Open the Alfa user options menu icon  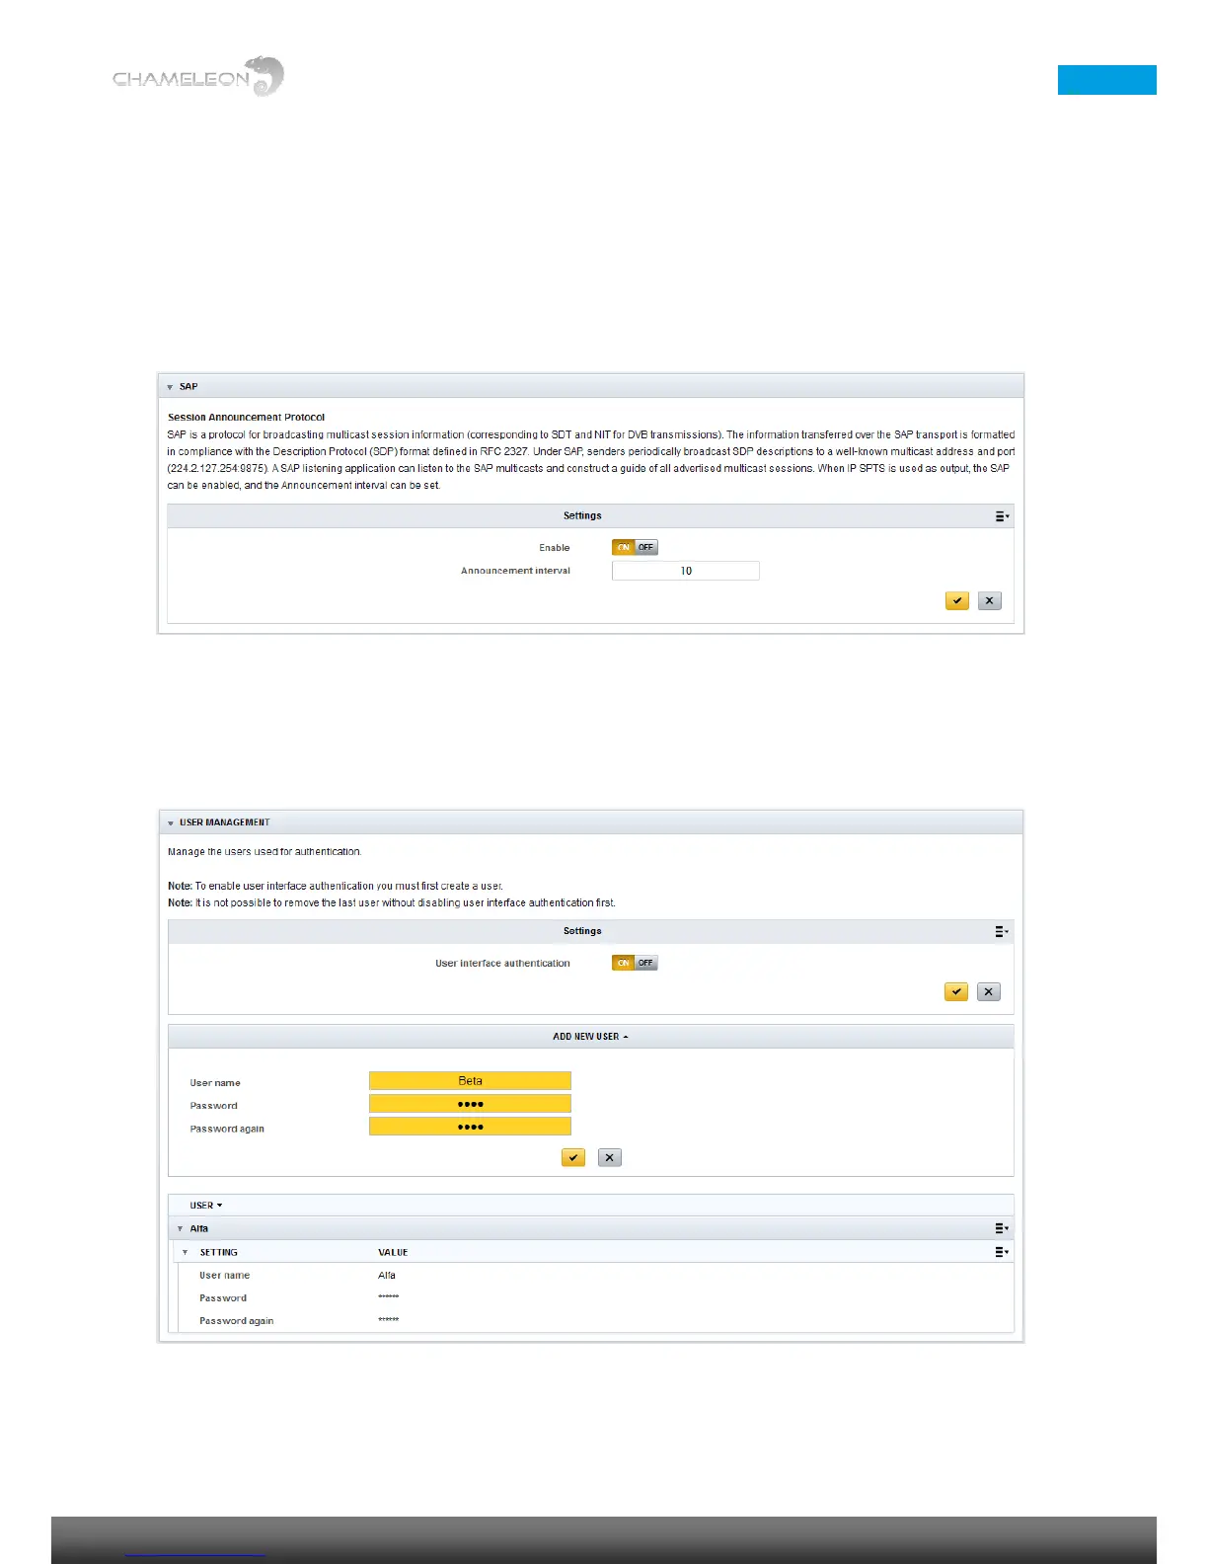(1002, 1228)
